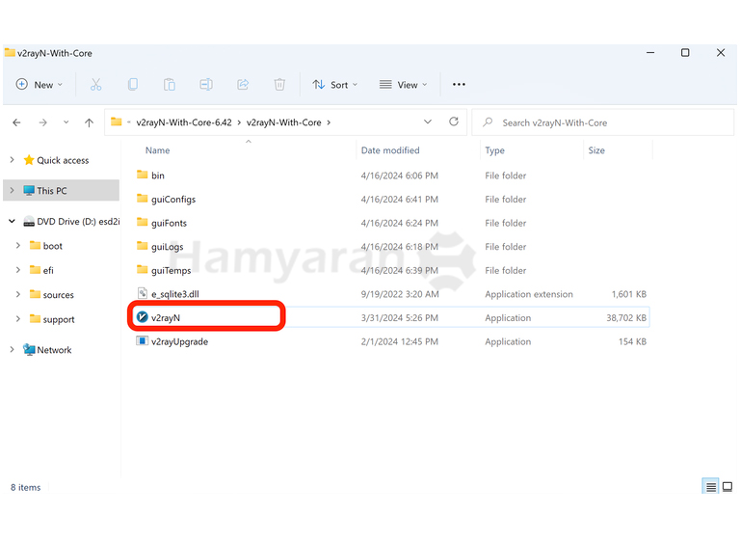Open the Sort dropdown menu

click(x=334, y=85)
